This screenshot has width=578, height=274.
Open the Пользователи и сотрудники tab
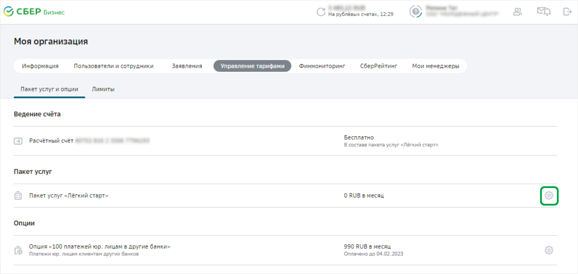(x=113, y=66)
